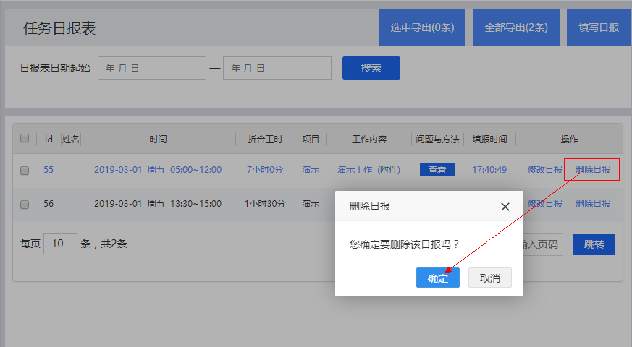The height and width of the screenshot is (347, 632).
Task: Cancel deletion with 取消 button
Action: pos(489,278)
